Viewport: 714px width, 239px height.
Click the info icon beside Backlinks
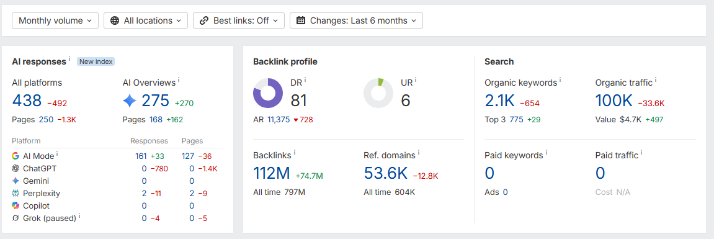(x=295, y=153)
